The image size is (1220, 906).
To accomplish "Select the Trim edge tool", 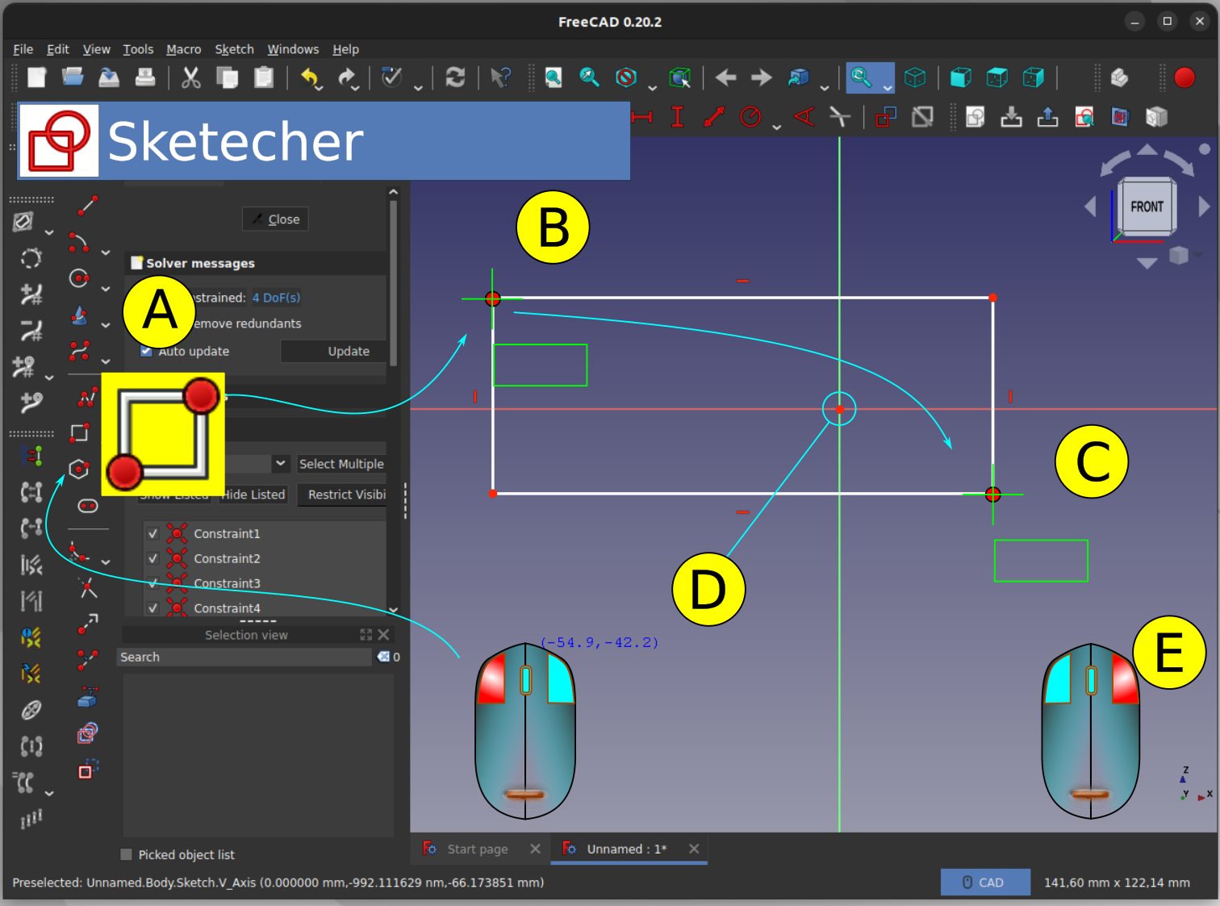I will pyautogui.click(x=87, y=588).
